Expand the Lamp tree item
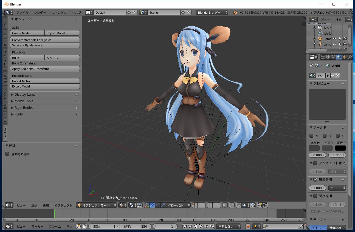This screenshot has height=232, width=355. [x=314, y=44]
